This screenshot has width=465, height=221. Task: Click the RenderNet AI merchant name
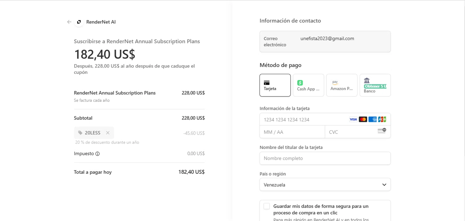101,22
